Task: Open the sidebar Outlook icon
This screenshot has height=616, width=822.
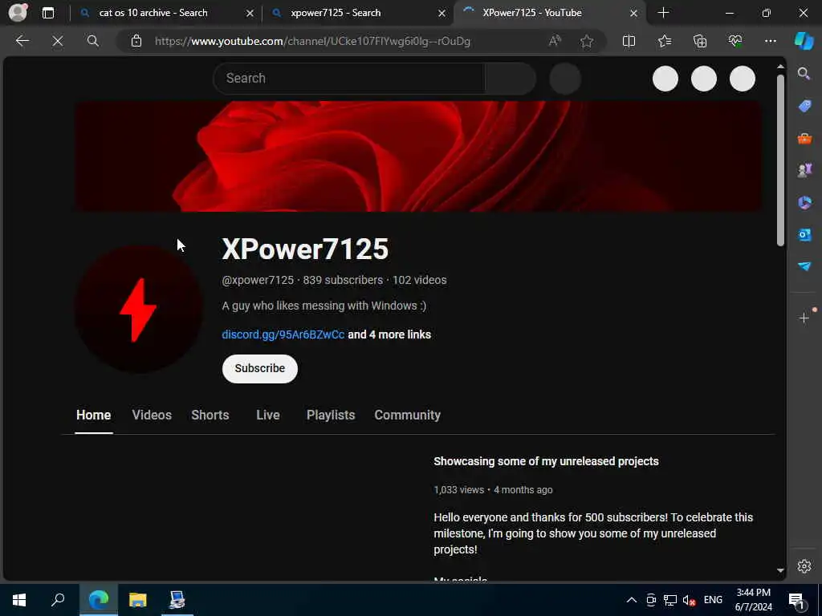Action: [804, 235]
